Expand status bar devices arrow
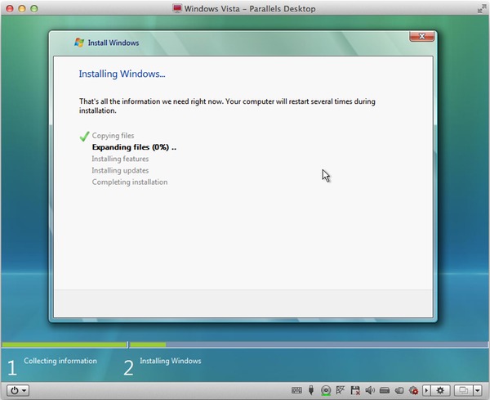This screenshot has width=490, height=400. (426, 390)
